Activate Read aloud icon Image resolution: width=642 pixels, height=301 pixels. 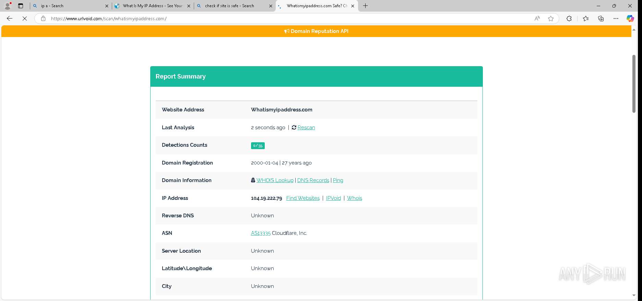tap(537, 19)
